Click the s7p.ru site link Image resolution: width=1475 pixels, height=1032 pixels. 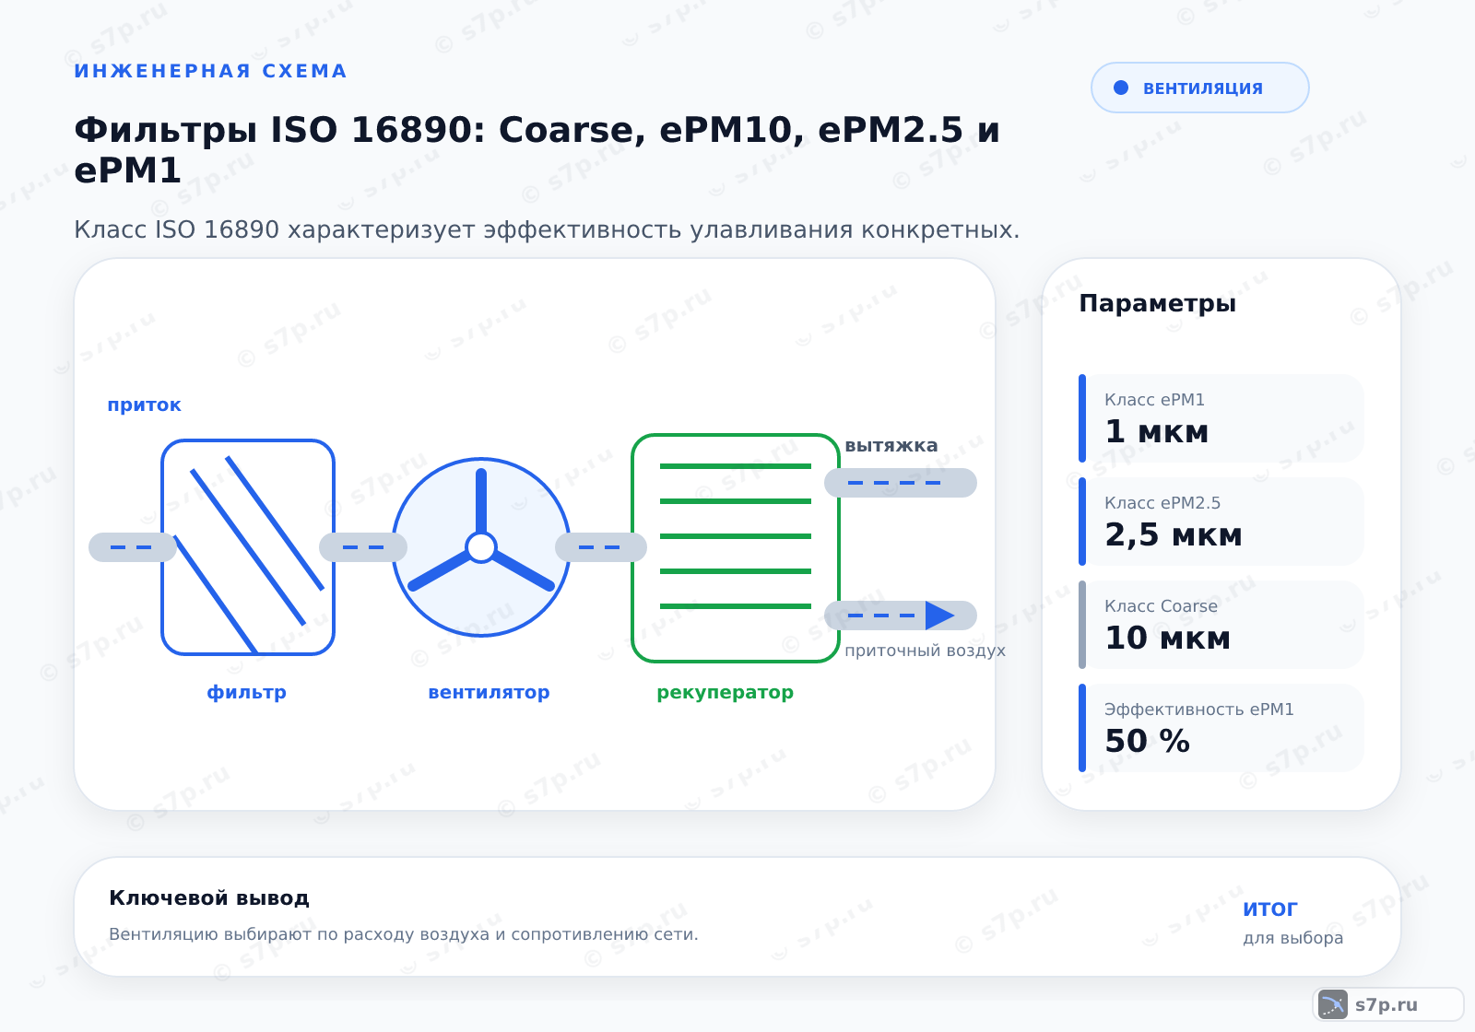[1386, 1004]
